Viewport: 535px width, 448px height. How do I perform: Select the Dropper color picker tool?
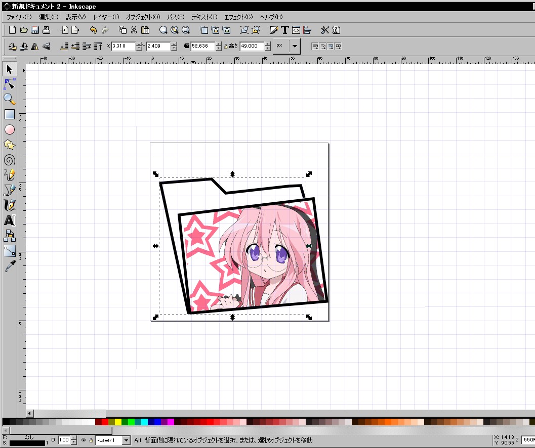9,266
